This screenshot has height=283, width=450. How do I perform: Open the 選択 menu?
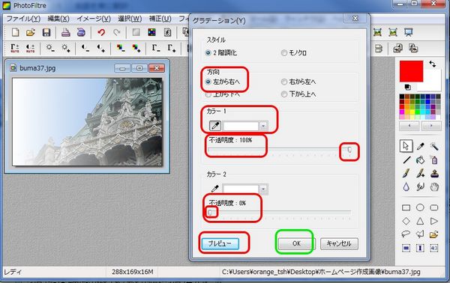coord(130,19)
